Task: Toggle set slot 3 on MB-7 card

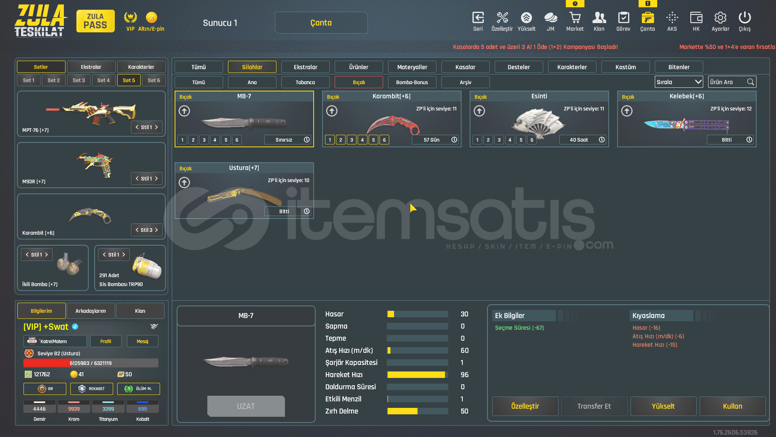Action: 204,140
